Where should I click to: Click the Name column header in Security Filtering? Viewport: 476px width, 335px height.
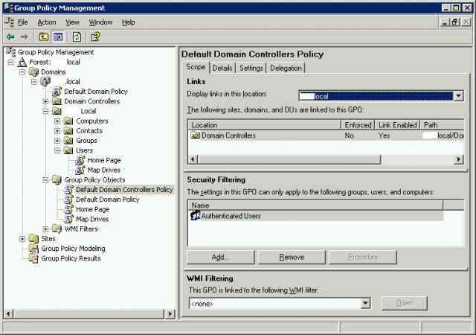tap(315, 205)
